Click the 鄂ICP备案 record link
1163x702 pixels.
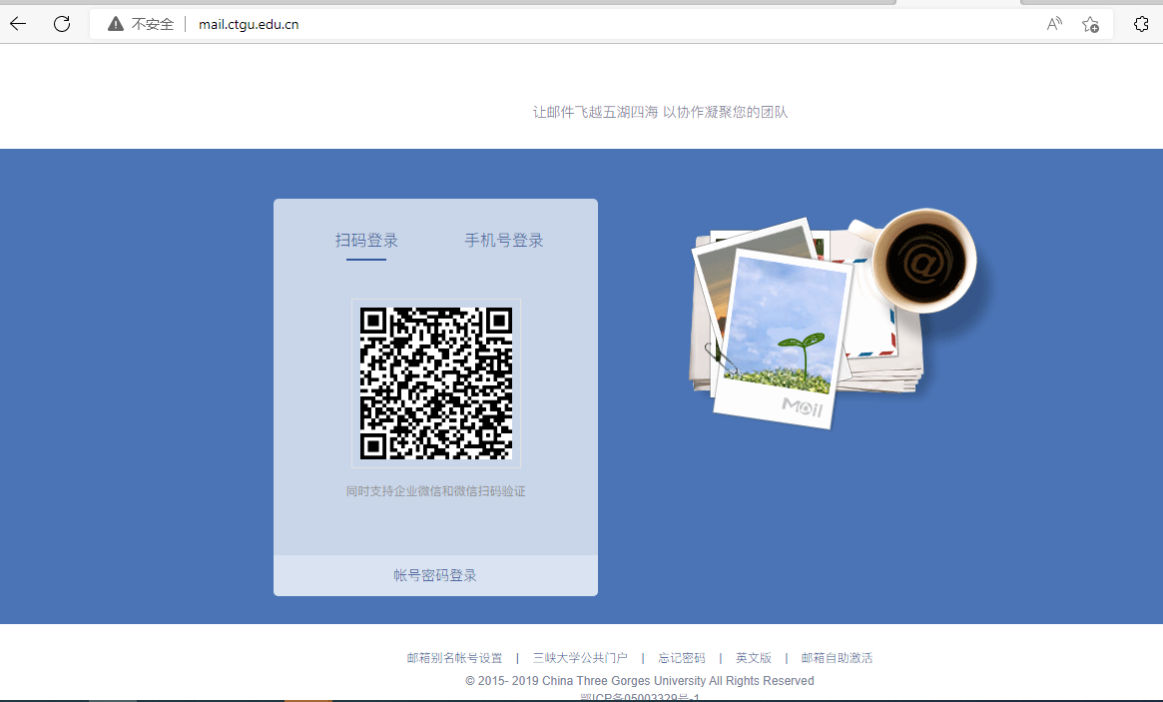(639, 697)
